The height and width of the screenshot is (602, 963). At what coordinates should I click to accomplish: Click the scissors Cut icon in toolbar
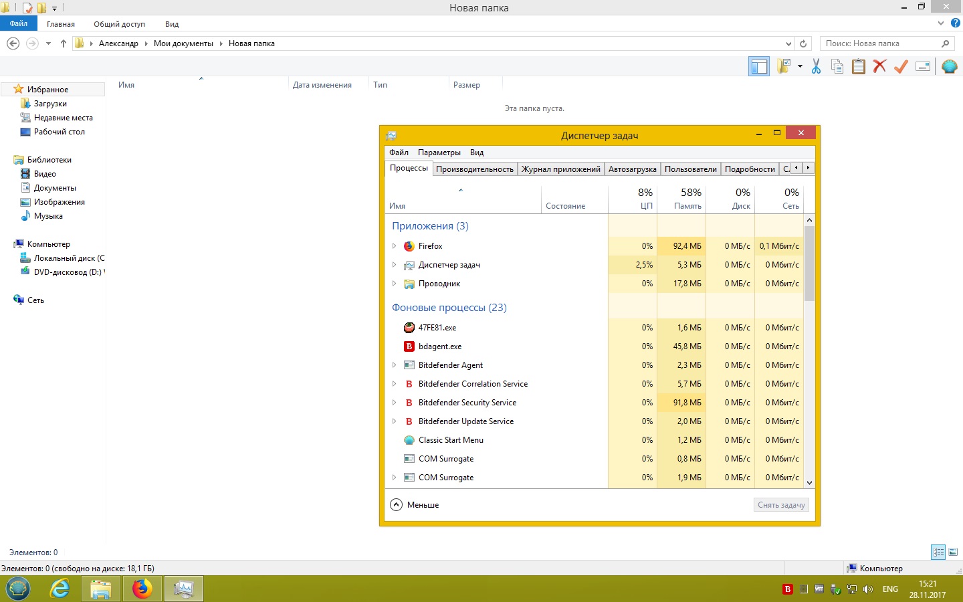[x=816, y=66]
